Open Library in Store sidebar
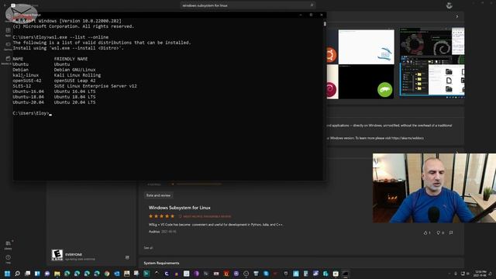Screen dimensions: 496x279 click(x=8, y=245)
